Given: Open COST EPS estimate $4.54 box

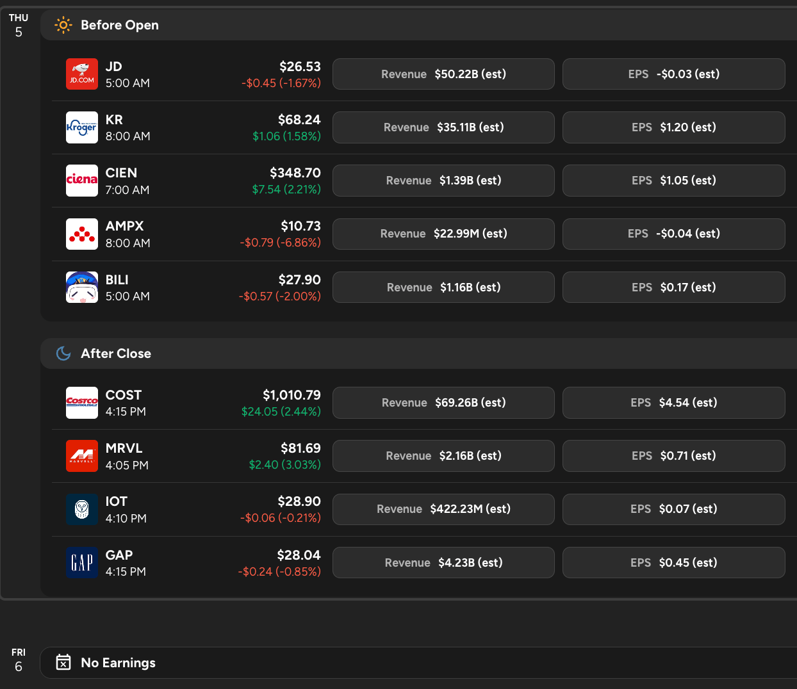Looking at the screenshot, I should point(674,403).
